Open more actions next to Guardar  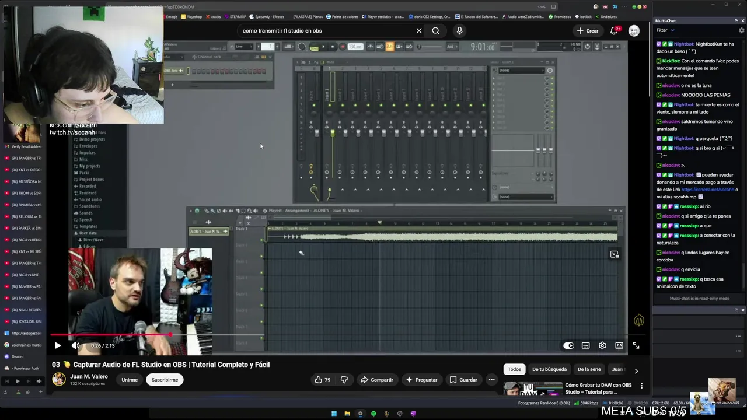(491, 380)
